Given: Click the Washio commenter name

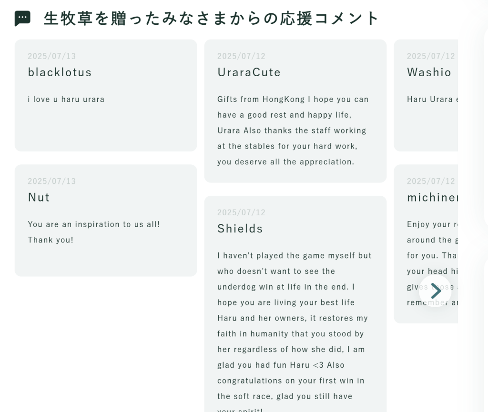Looking at the screenshot, I should pos(428,72).
